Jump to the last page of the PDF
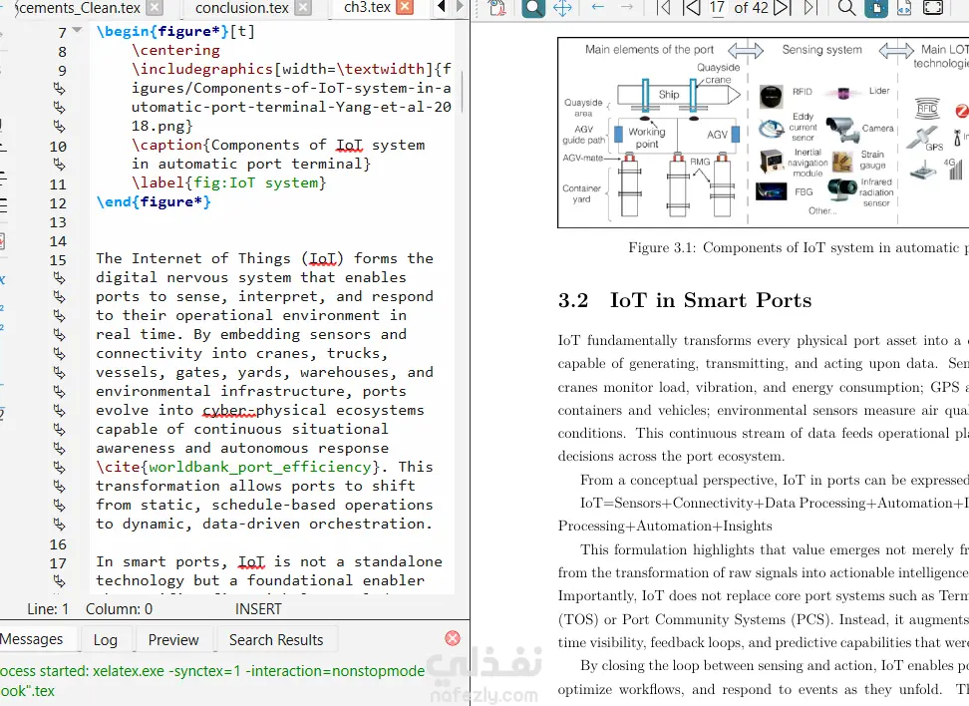The width and height of the screenshot is (969, 706). click(x=809, y=7)
